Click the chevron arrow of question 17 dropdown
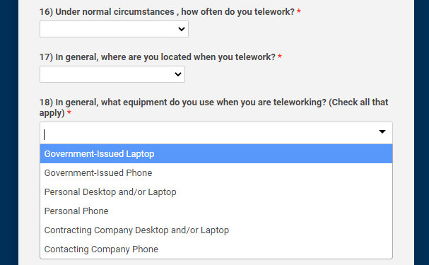 click(178, 74)
